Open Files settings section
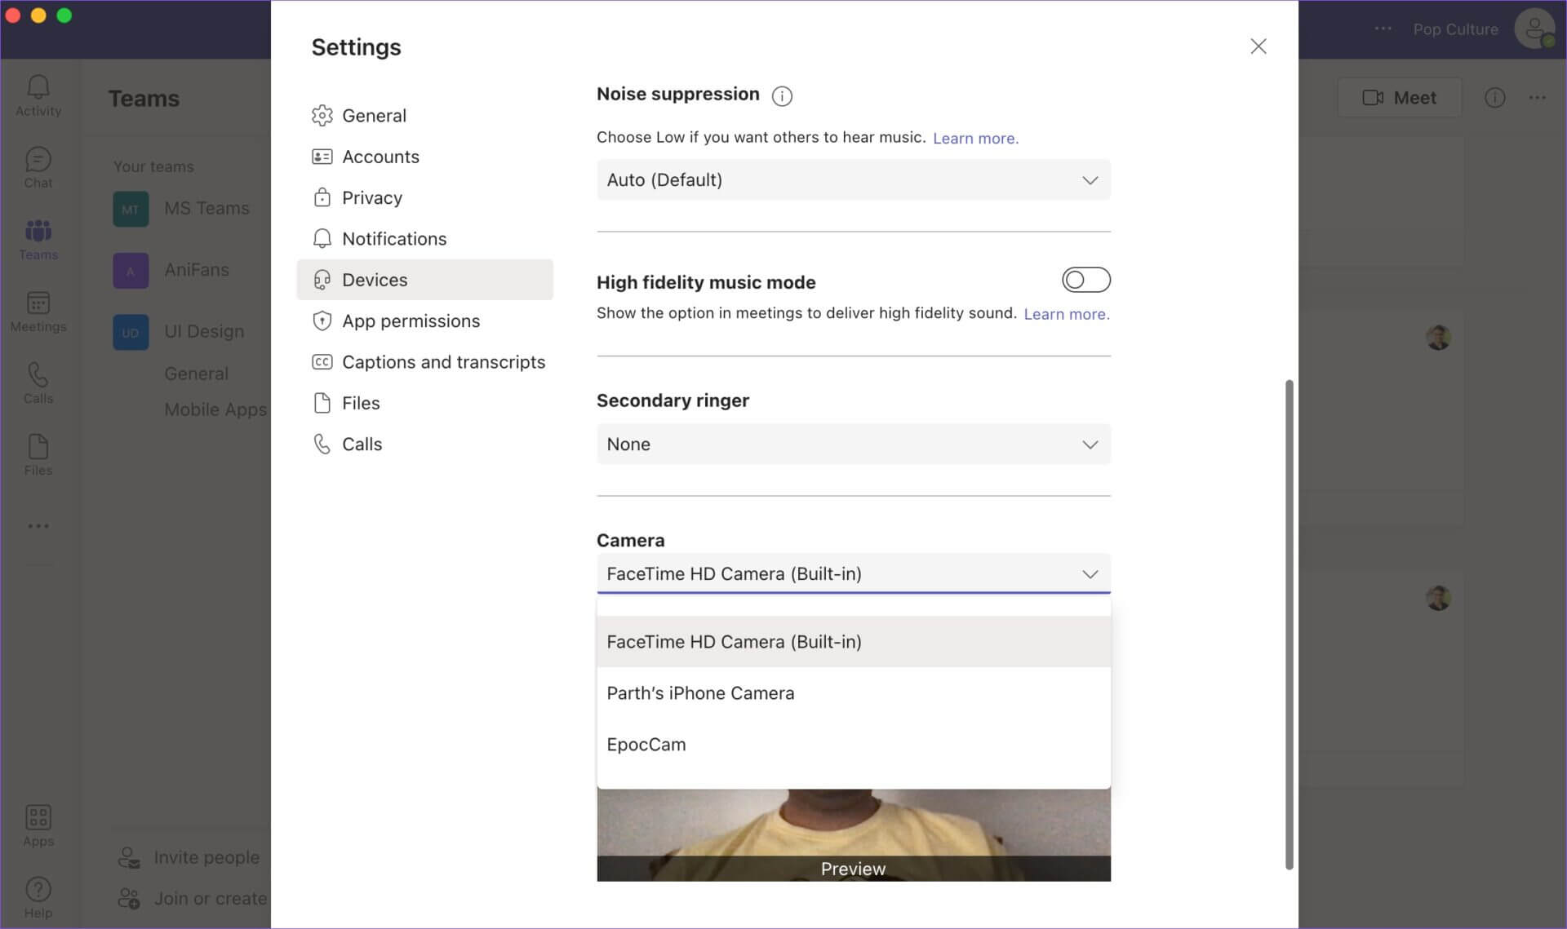1567x929 pixels. tap(424, 403)
